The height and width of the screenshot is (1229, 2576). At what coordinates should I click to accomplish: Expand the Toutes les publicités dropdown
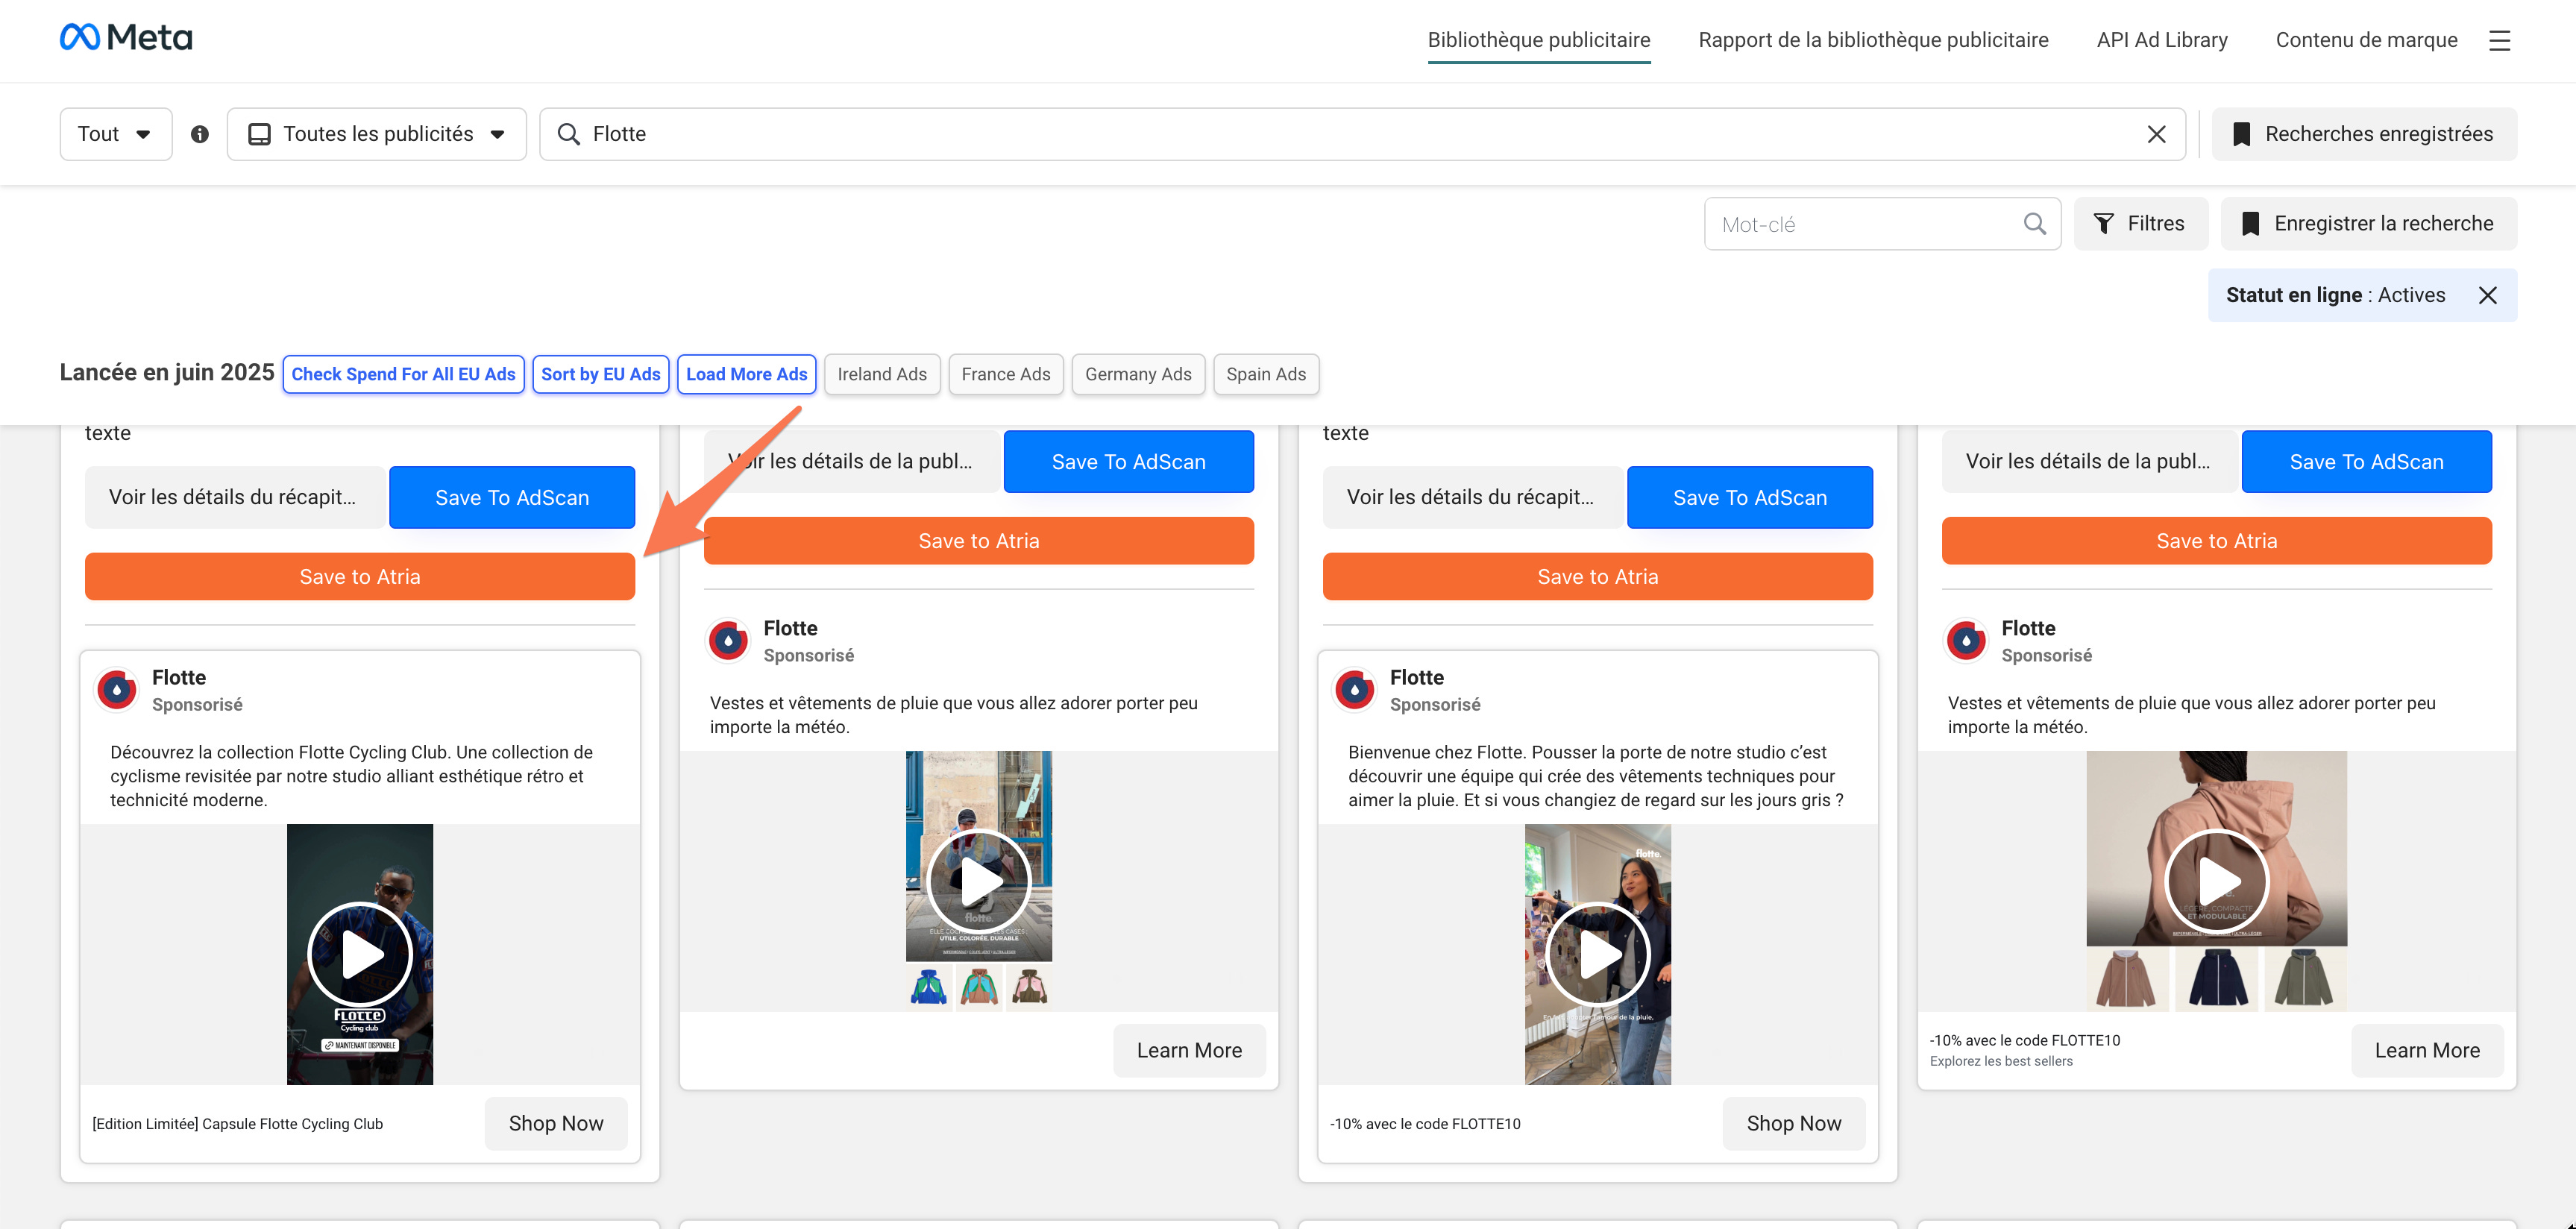point(377,134)
